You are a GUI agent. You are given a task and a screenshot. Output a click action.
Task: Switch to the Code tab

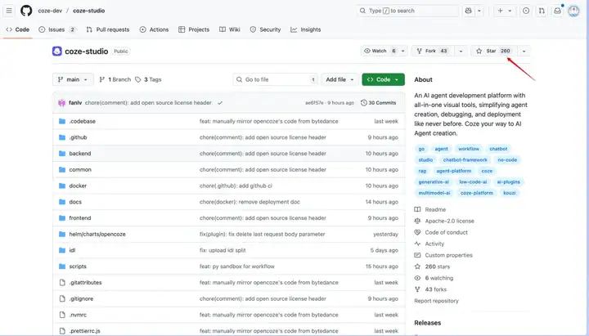tap(18, 29)
